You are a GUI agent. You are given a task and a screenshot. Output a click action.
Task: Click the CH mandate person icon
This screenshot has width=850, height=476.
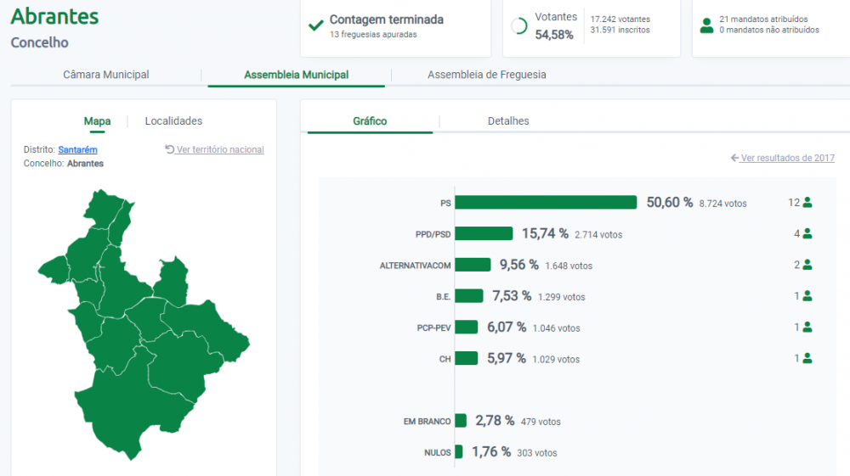coord(807,358)
